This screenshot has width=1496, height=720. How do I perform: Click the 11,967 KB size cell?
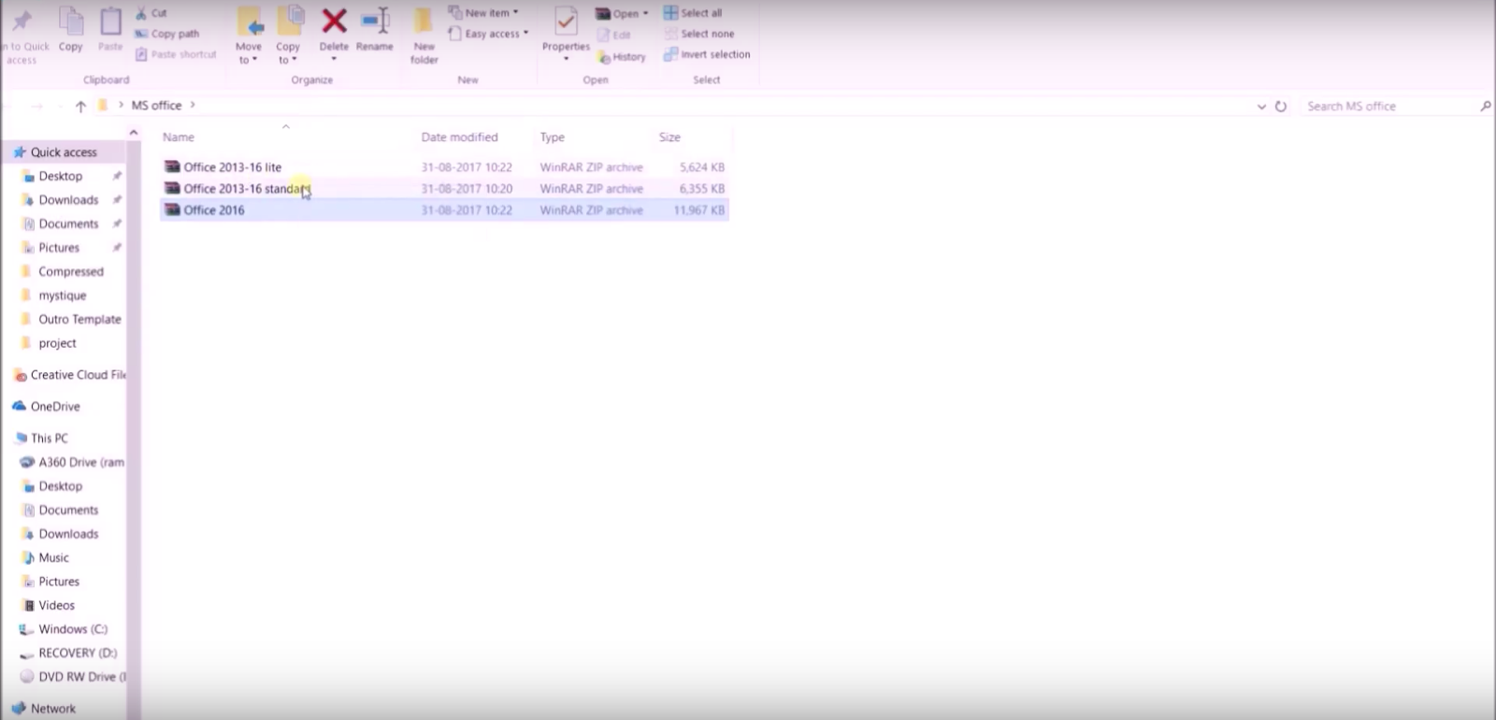coord(698,210)
